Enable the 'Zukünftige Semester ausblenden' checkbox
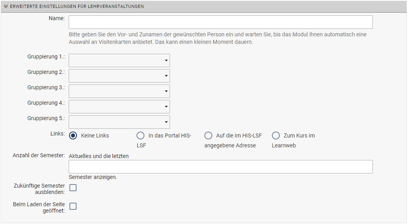The image size is (408, 224). coord(73,188)
